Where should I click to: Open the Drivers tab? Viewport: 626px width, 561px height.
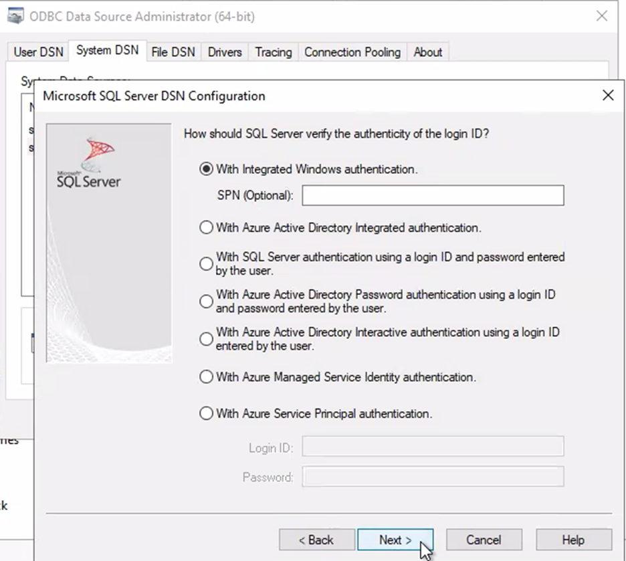pyautogui.click(x=225, y=52)
